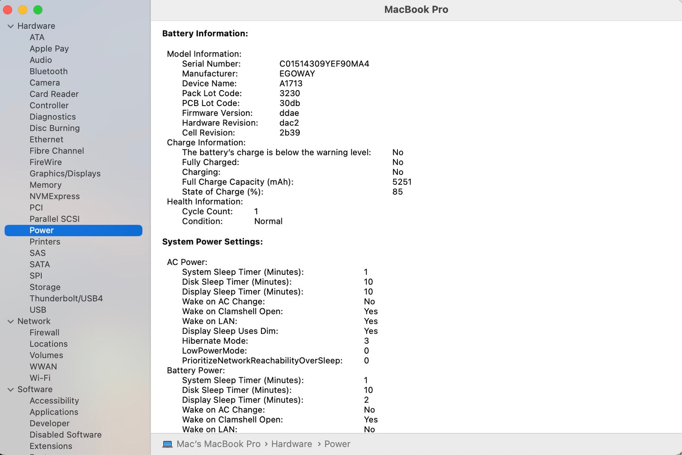Screen dimensions: 682x455
Task: Collapse the Hardware section chevron
Action: pyautogui.click(x=10, y=26)
